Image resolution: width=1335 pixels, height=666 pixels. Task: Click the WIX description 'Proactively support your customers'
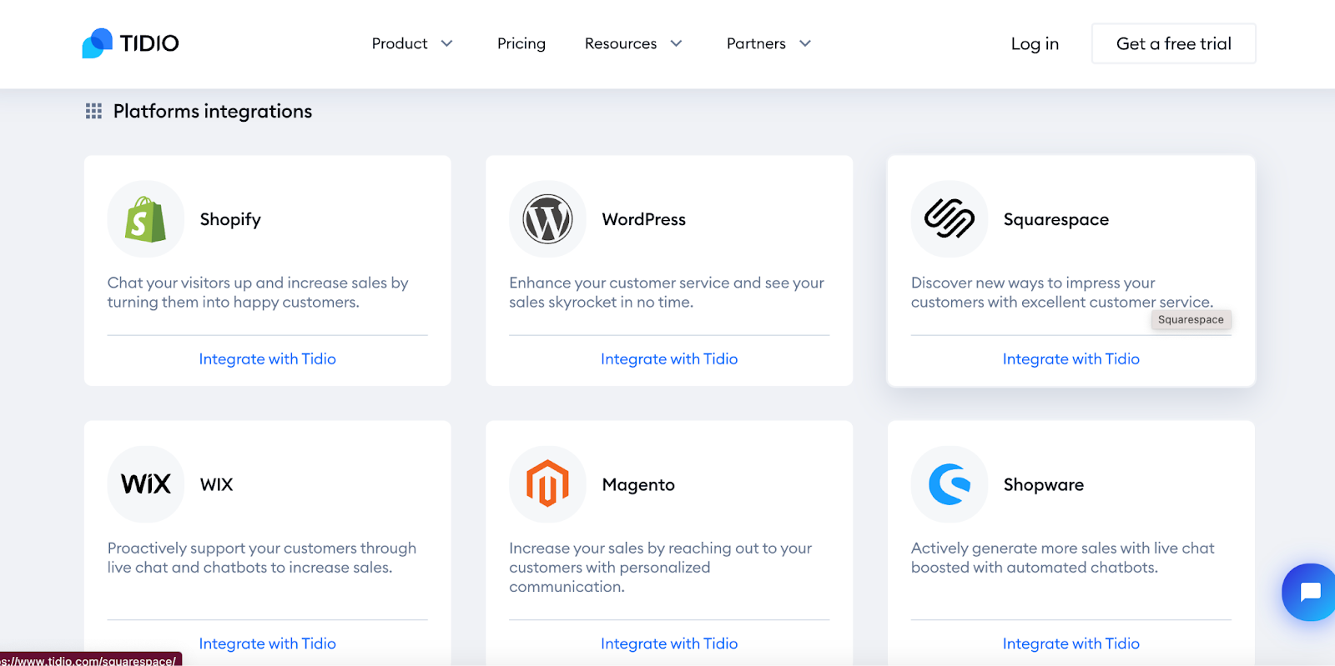tap(262, 558)
